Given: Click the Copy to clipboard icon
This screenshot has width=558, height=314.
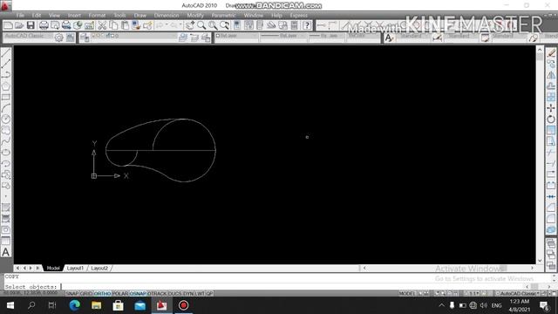Looking at the screenshot, I should (x=113, y=25).
